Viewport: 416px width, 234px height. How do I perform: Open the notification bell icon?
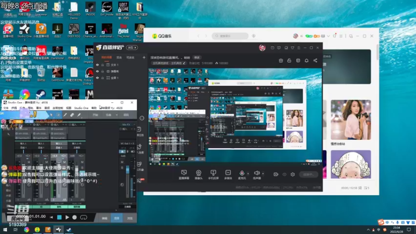click(x=306, y=60)
